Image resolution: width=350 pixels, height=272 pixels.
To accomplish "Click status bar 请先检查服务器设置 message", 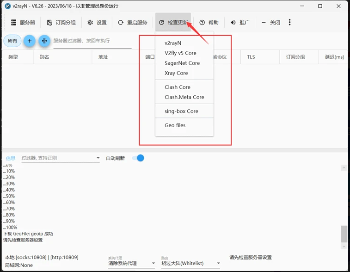I will pyautogui.click(x=251, y=257).
